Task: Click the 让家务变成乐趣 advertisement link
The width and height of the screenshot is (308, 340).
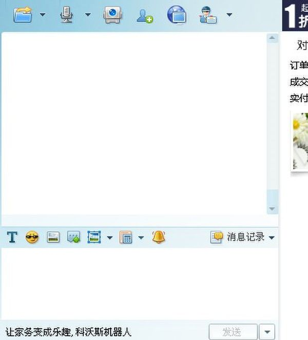Action: click(x=68, y=332)
